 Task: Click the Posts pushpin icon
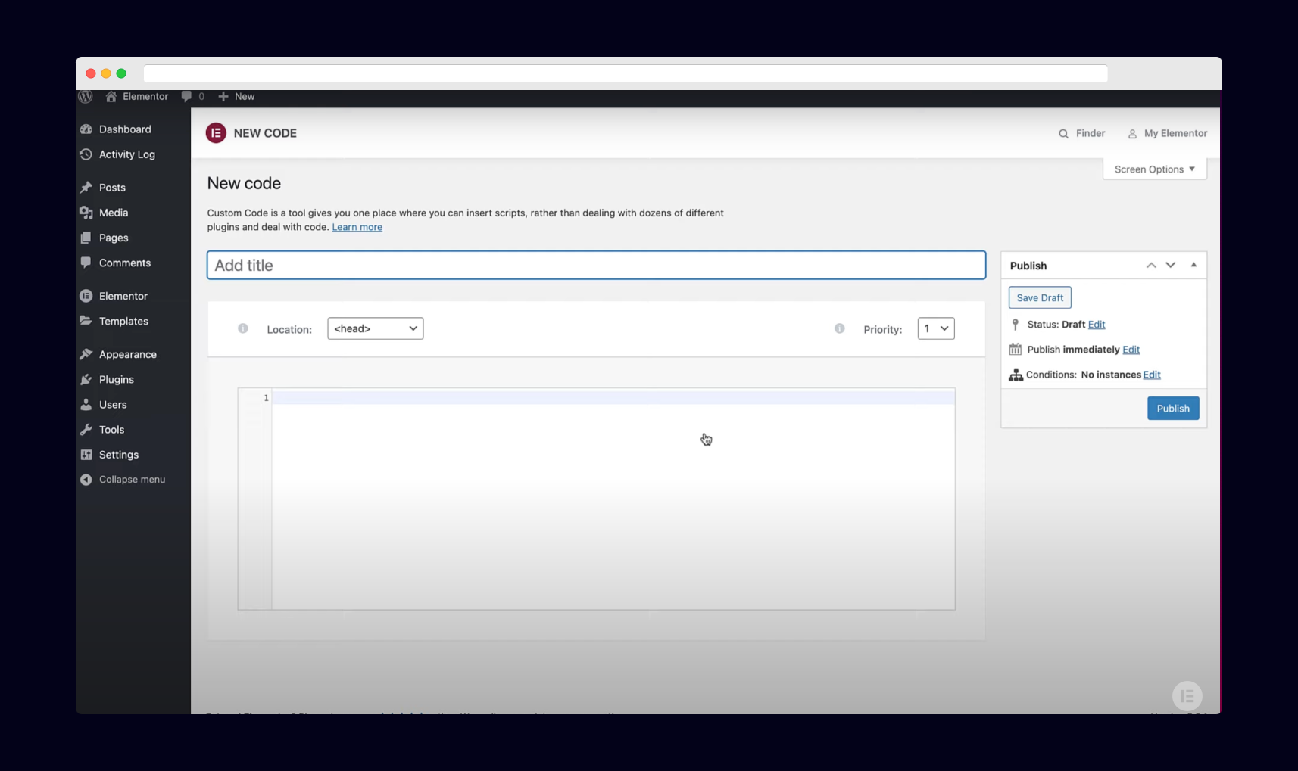(x=86, y=188)
